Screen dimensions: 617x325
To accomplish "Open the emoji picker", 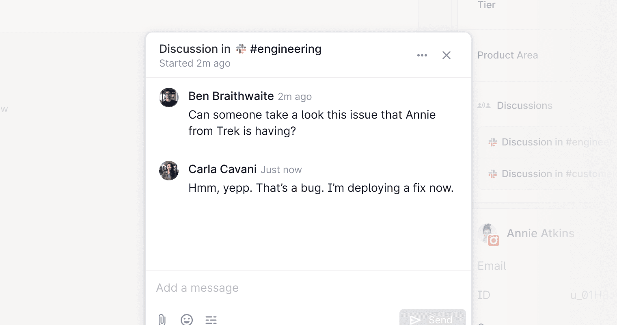I will click(x=187, y=320).
